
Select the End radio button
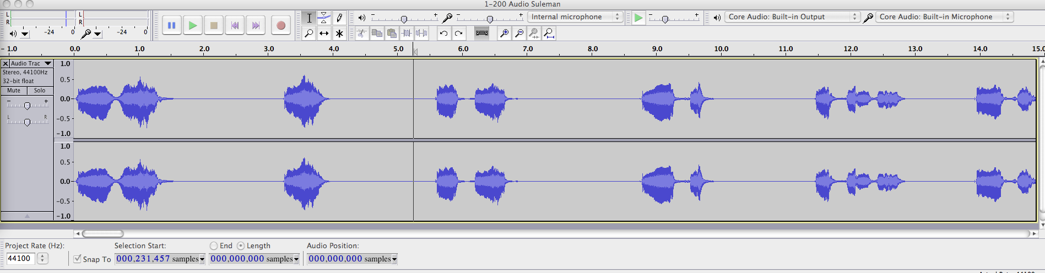point(214,246)
